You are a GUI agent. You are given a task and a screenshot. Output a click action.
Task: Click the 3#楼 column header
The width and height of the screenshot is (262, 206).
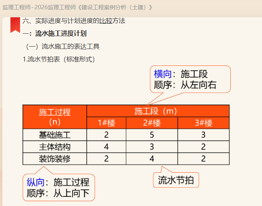coord(203,123)
